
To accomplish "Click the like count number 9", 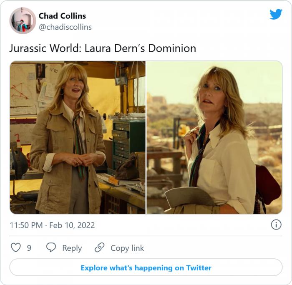I will (29, 248).
